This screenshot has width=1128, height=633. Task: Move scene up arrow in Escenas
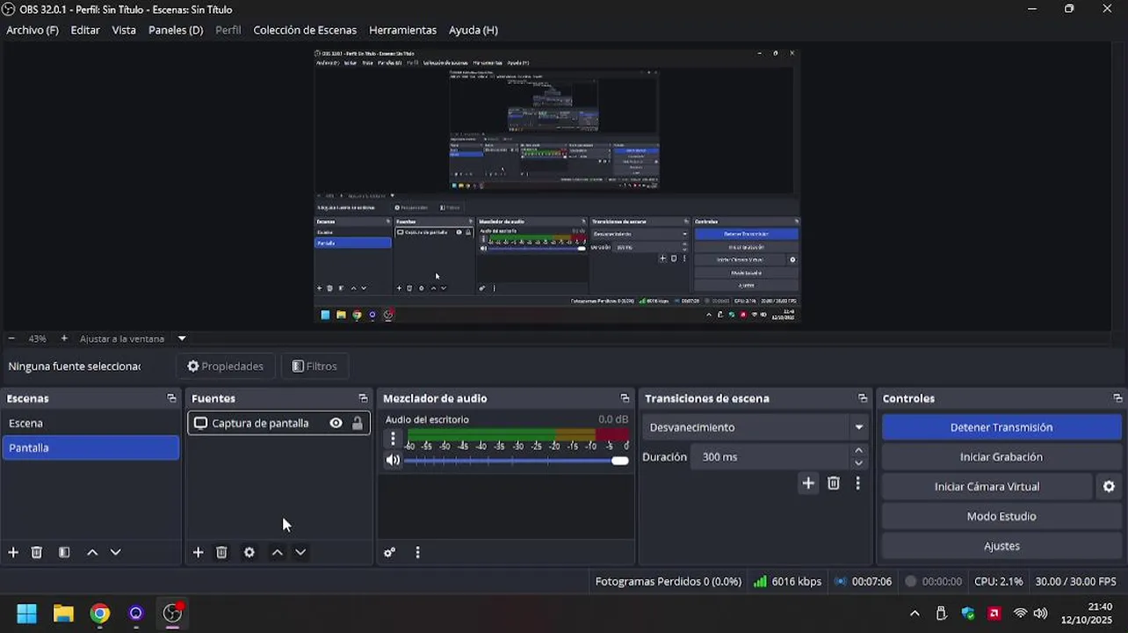[x=92, y=552]
